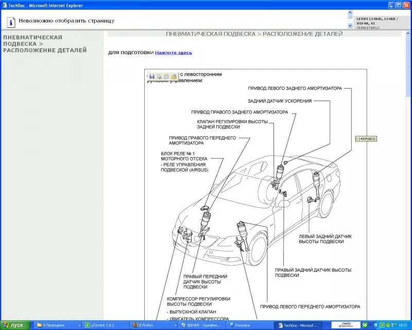
Task: Click the info icon beside the error message
Action: tap(10, 22)
